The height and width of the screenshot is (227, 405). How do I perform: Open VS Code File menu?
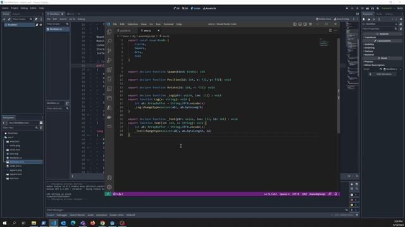click(115, 24)
